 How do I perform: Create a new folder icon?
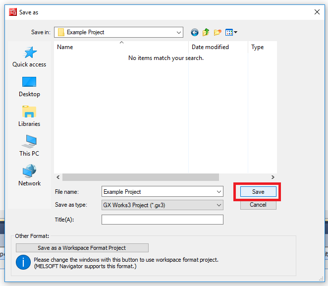218,32
